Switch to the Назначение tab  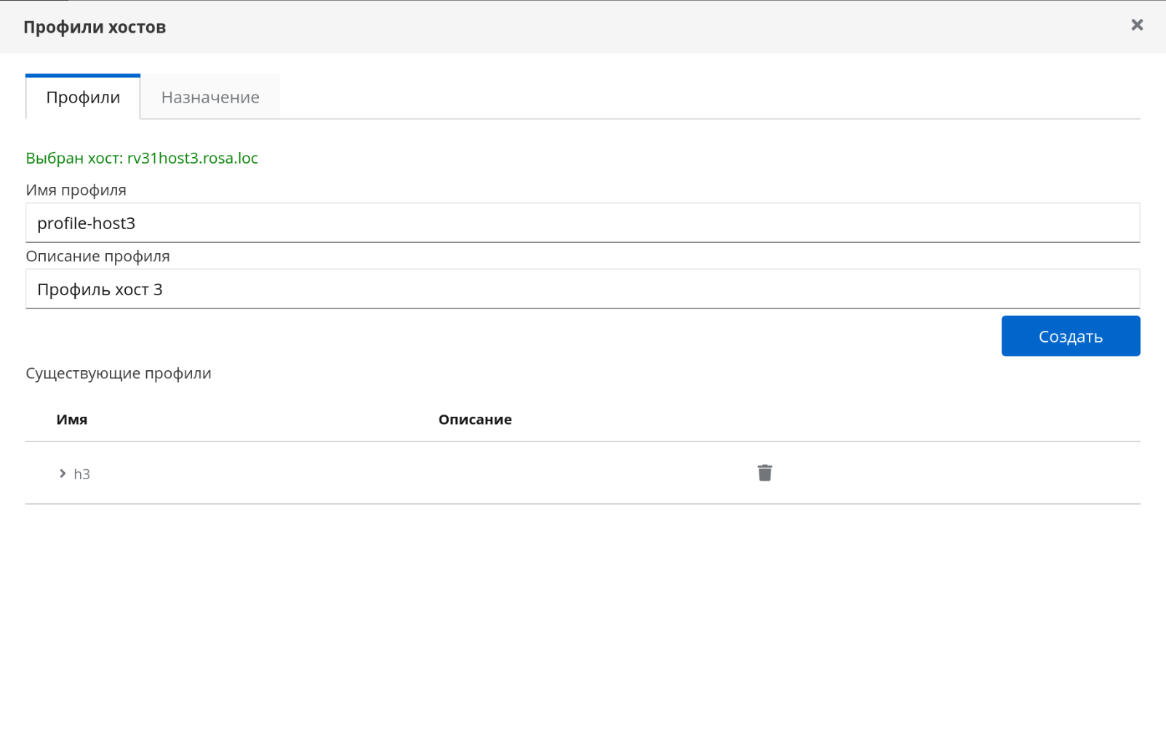pyautogui.click(x=210, y=97)
